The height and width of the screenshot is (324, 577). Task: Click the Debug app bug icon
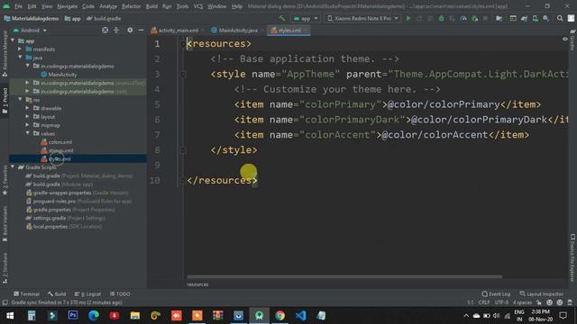click(x=441, y=18)
